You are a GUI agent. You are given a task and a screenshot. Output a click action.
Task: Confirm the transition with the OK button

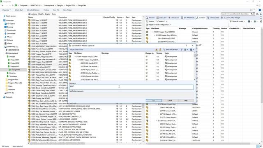pos(153,100)
